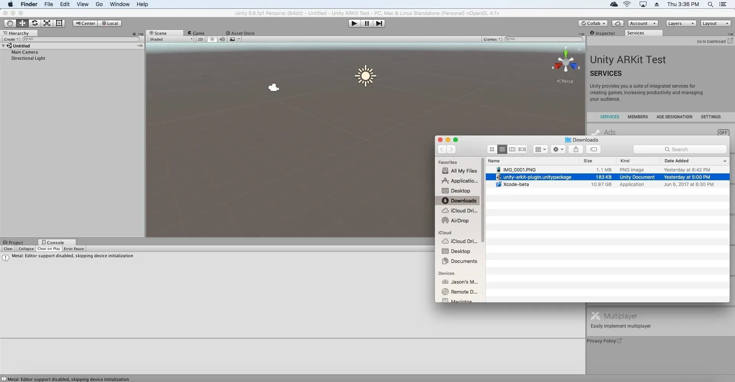Open the Layers dropdown

coord(681,23)
